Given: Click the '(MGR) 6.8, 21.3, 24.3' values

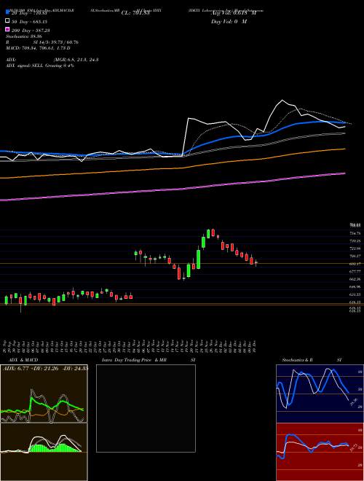Looking at the screenshot, I should [x=76, y=60].
